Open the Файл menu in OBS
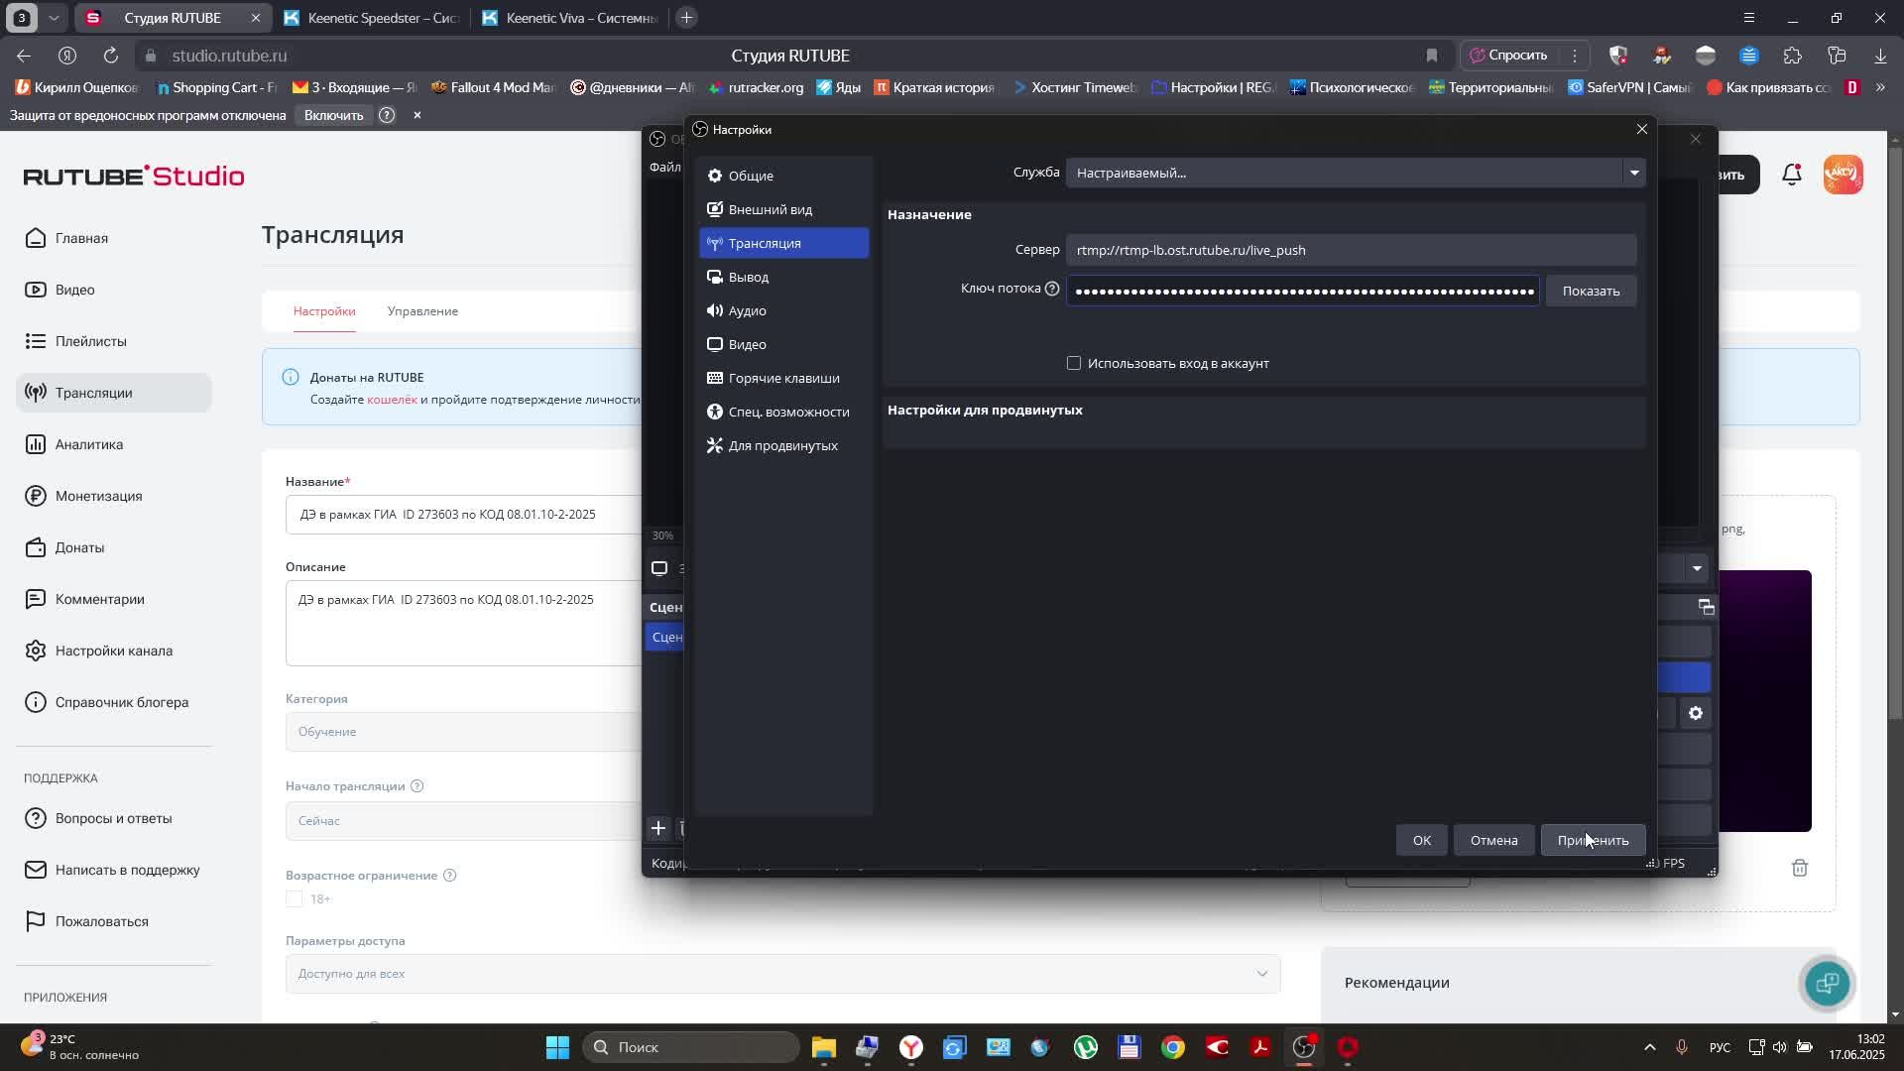This screenshot has width=1904, height=1071. pos(664,167)
